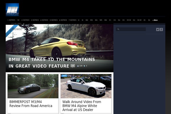Open the BIMMERPOST M3/M4 Review From Road America title
Screen dimensions: 171x114
tap(31, 104)
